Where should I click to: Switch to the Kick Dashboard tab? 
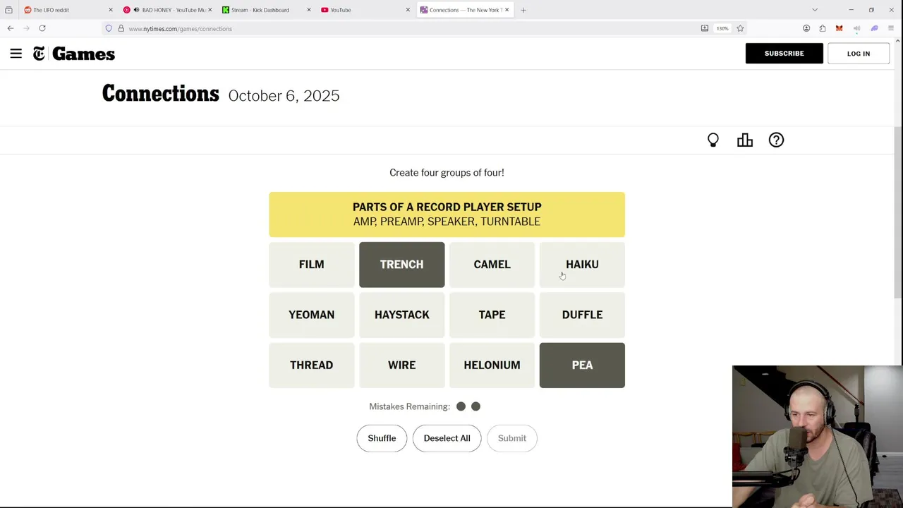pyautogui.click(x=260, y=10)
